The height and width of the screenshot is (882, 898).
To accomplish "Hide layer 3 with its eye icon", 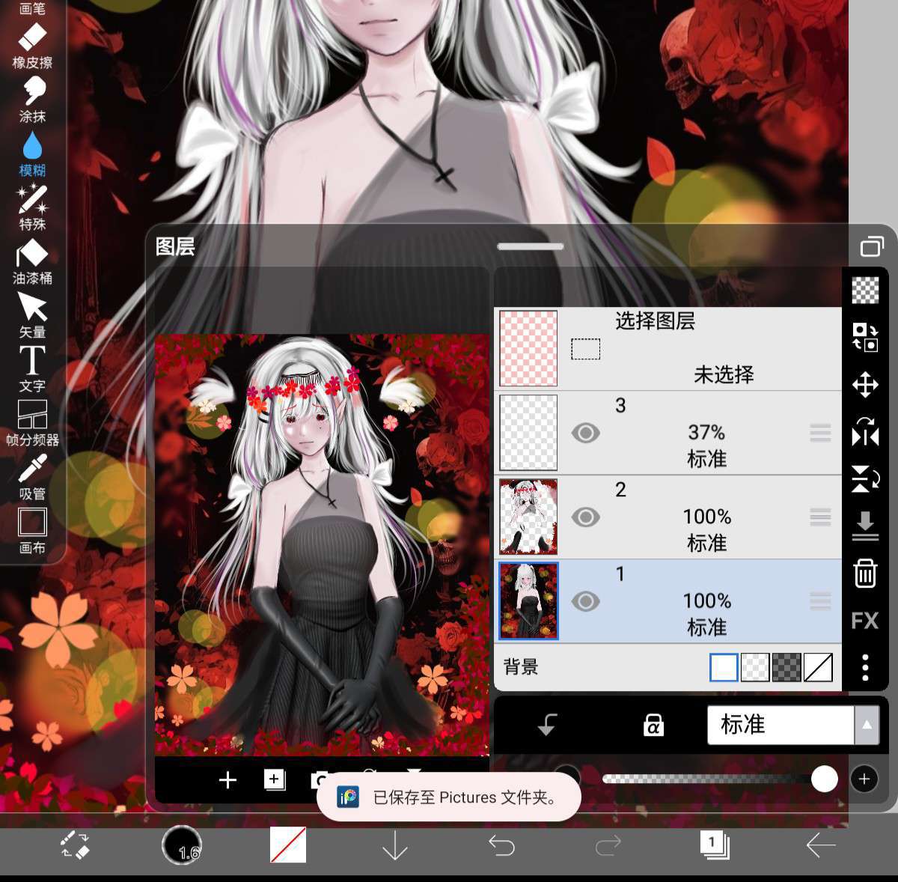I will click(x=585, y=433).
